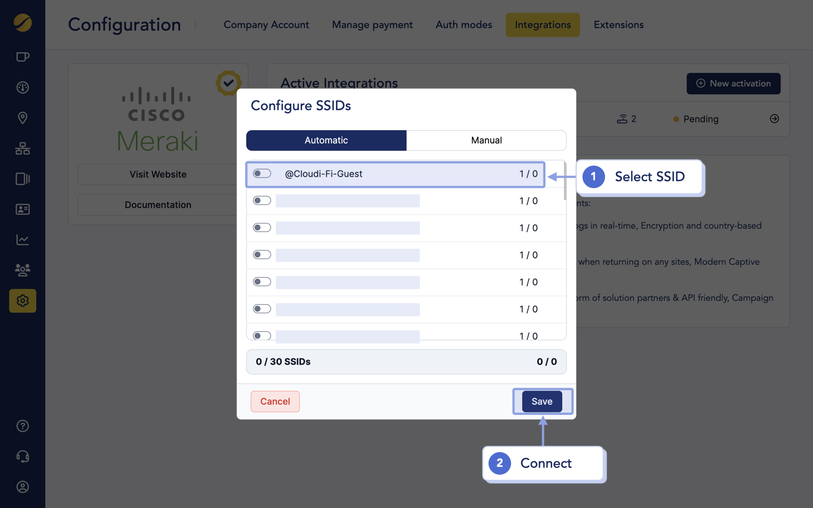Open the user account icon at sidebar bottom
The height and width of the screenshot is (508, 813).
(x=23, y=487)
